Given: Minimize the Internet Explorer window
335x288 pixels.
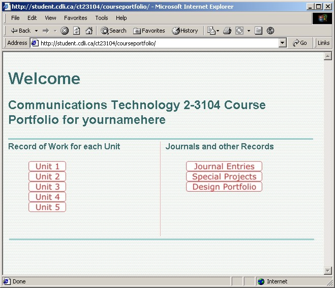Looking at the screenshot, I should click(310, 7).
